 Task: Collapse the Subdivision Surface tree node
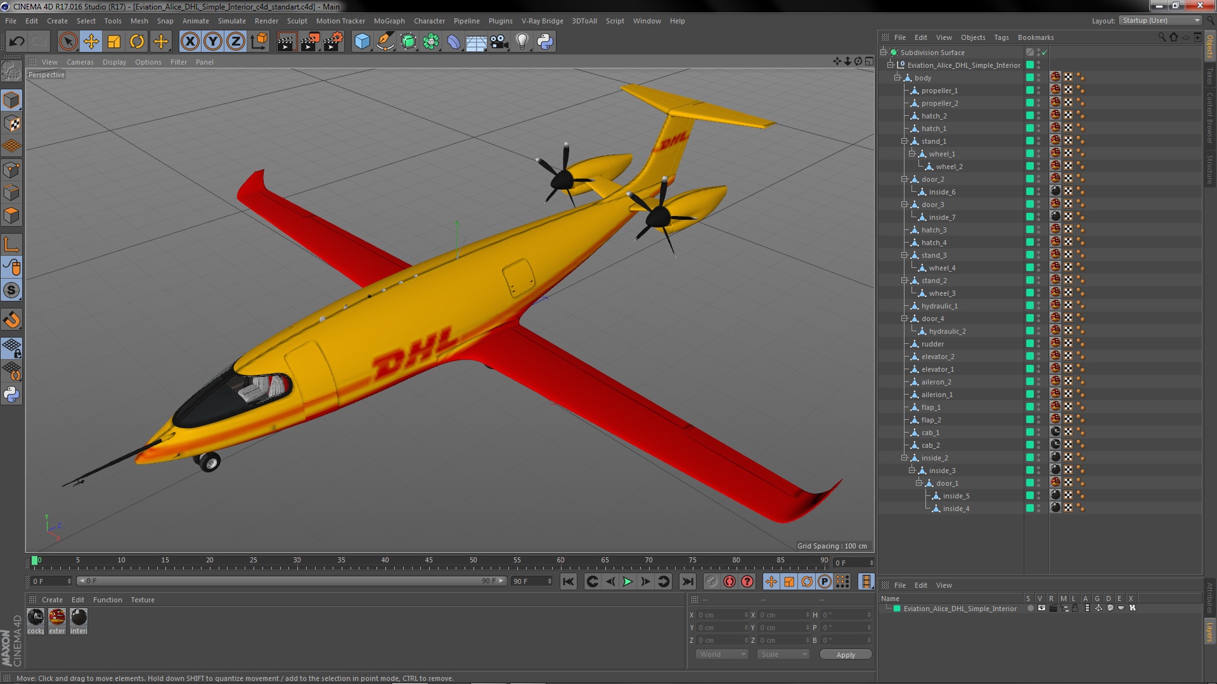point(883,53)
